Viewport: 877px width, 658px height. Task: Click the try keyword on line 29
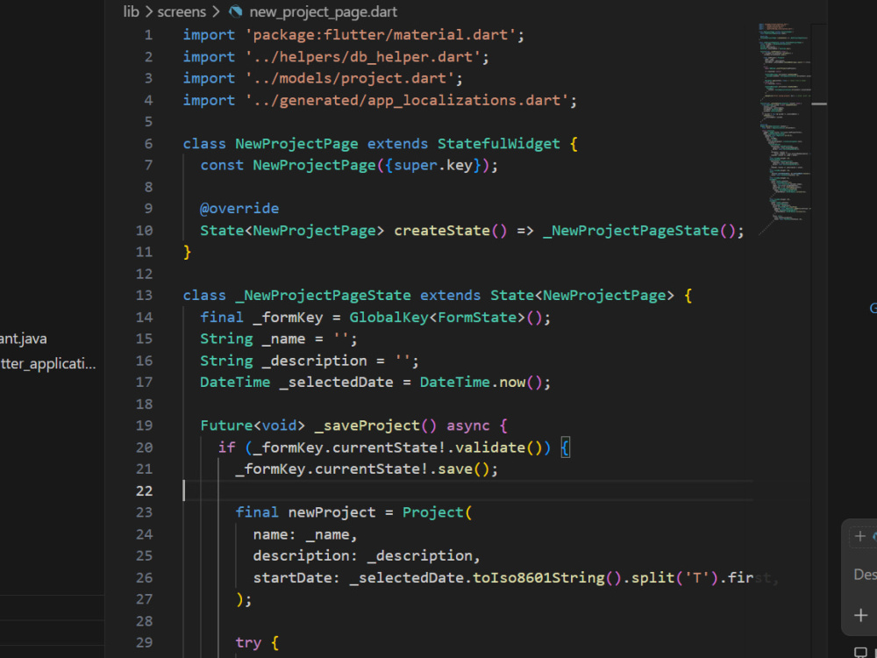248,642
